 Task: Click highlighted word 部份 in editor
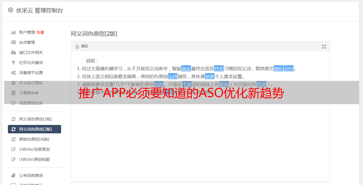coord(278,68)
